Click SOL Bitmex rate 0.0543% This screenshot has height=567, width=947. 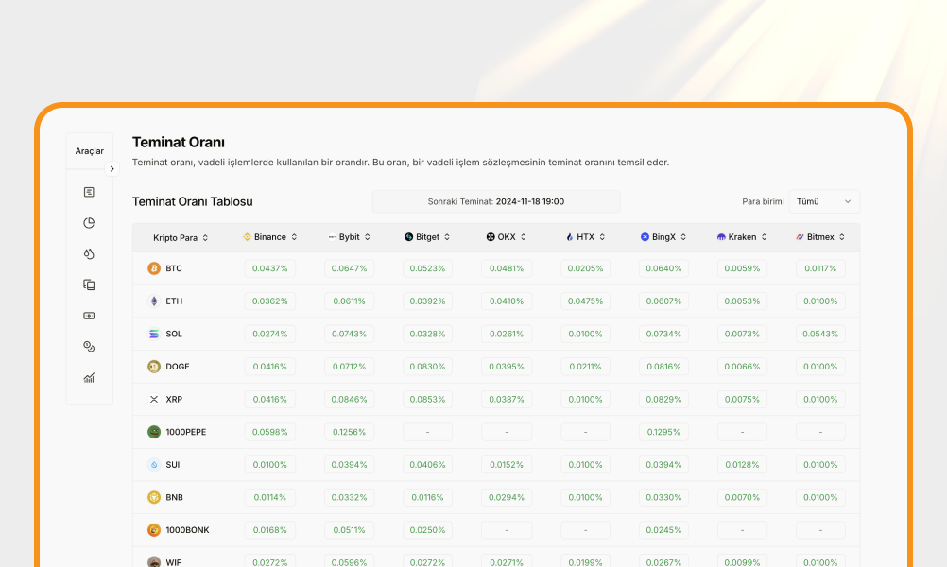click(820, 334)
